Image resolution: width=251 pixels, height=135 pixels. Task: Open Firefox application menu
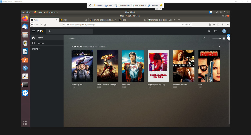click(227, 24)
